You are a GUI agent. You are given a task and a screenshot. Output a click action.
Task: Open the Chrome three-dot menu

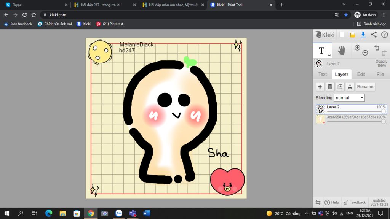click(x=384, y=15)
